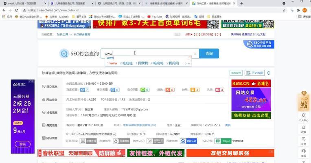Click the 友情链接、外链代发 banner

156,153
